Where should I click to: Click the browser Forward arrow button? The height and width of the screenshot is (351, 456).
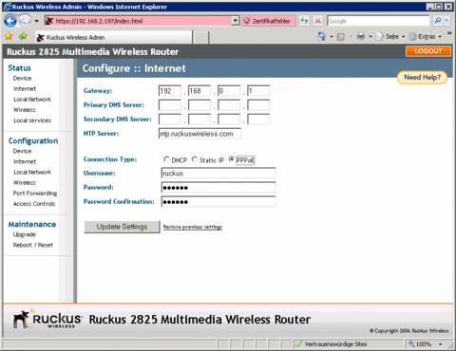tap(26, 21)
